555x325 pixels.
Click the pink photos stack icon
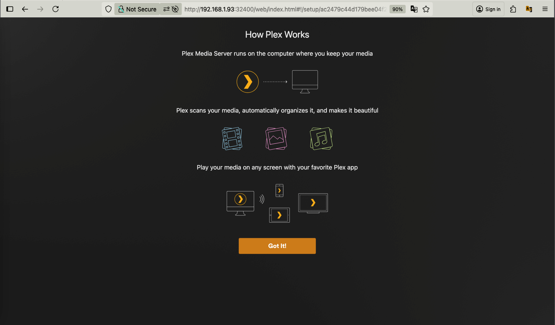(276, 139)
